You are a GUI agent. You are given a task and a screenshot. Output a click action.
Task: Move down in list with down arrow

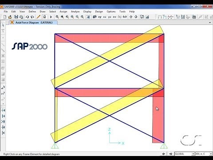[x=136, y=17]
